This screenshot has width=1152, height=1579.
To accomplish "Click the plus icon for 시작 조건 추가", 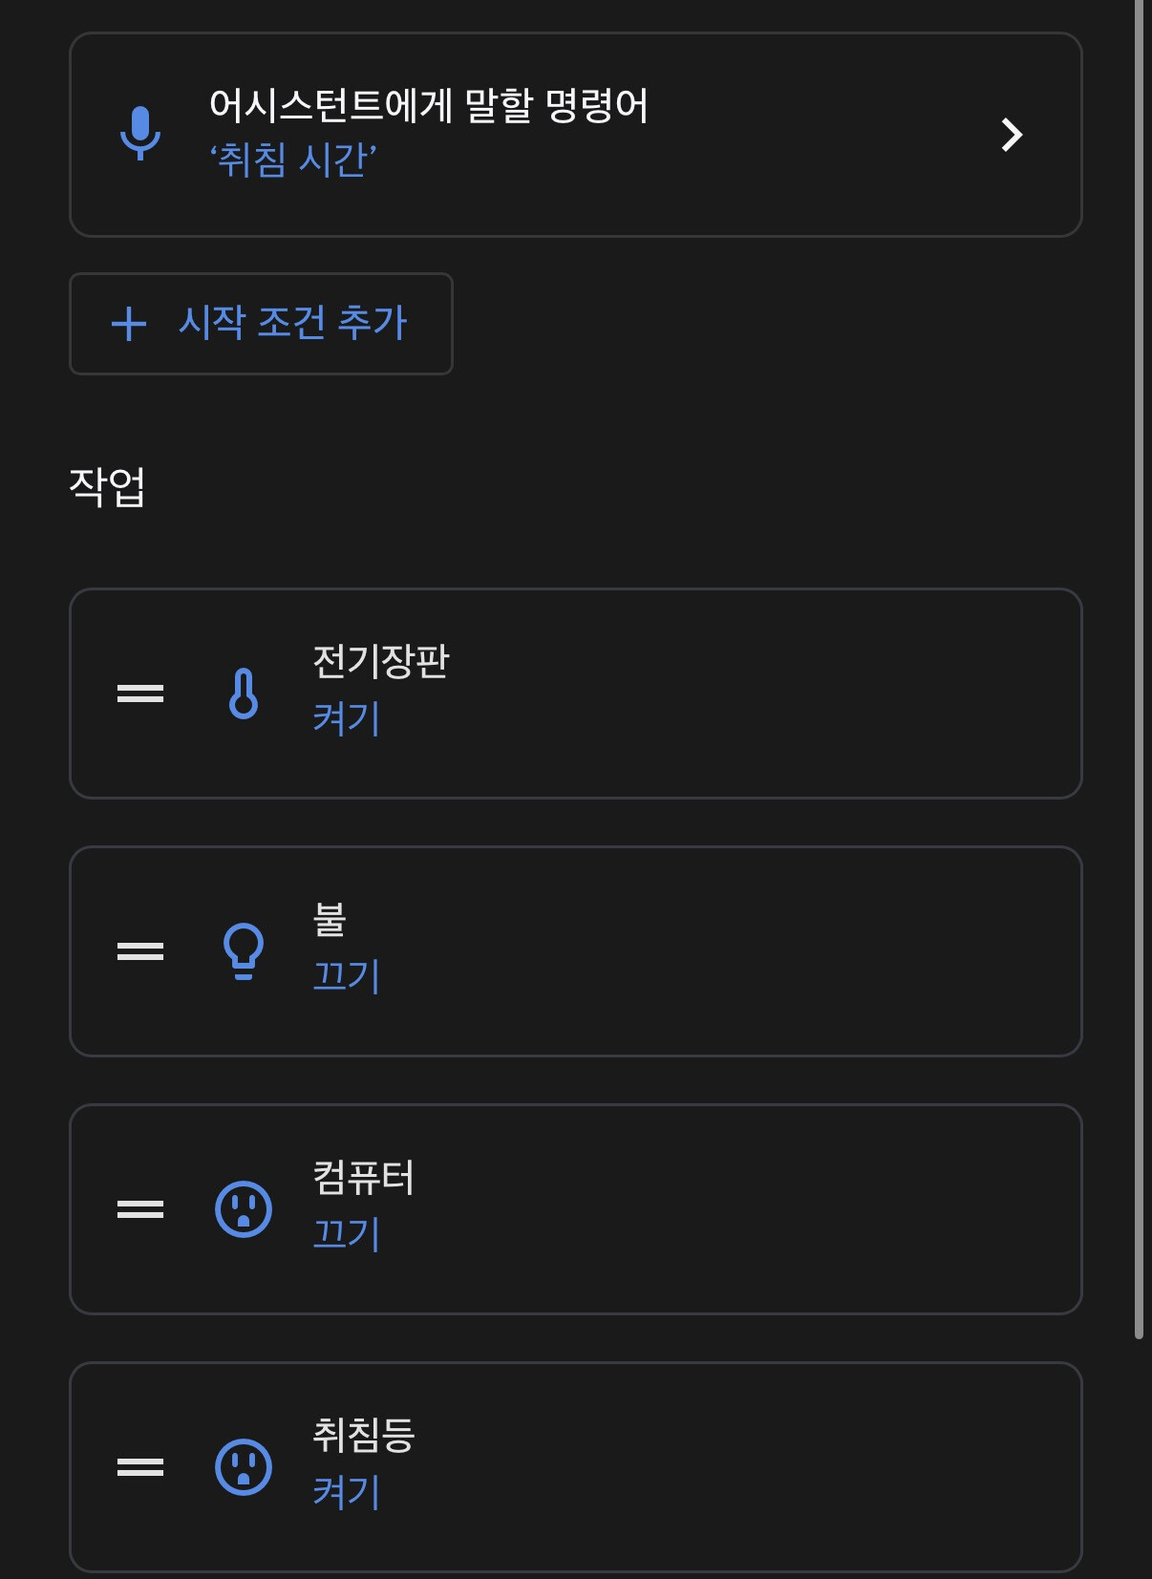I will click(x=129, y=324).
